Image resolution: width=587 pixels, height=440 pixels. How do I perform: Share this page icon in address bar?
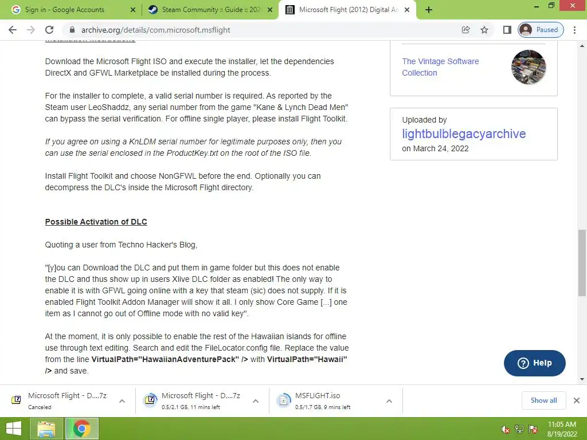point(465,30)
